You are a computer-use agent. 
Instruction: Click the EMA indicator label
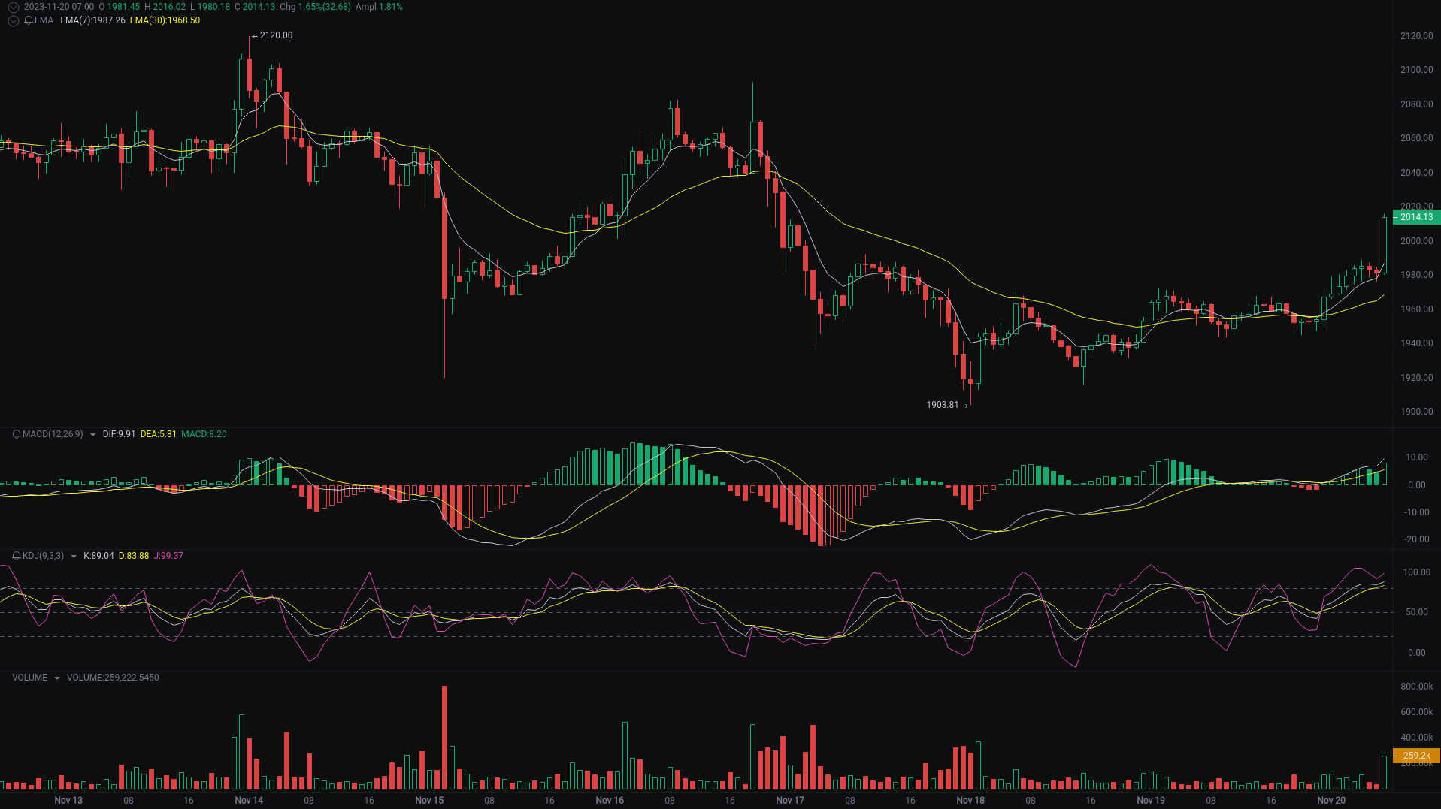tap(44, 20)
